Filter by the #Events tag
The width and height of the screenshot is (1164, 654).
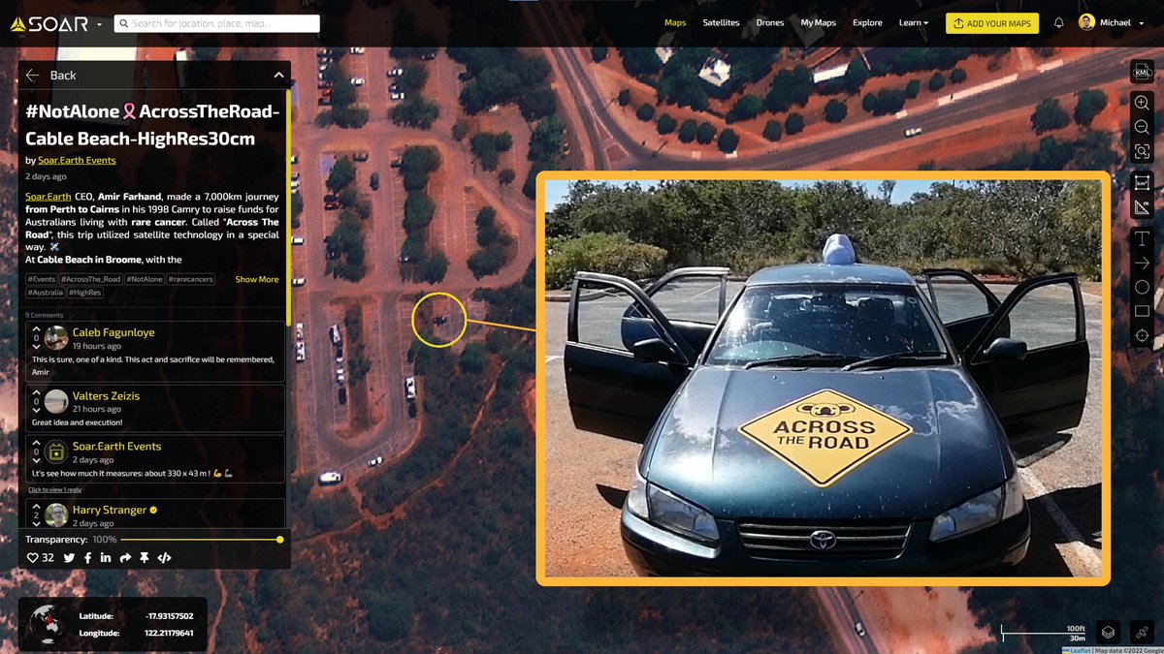point(43,279)
